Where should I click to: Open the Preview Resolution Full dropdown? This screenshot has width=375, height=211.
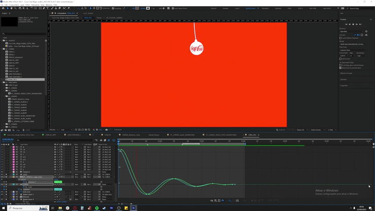pos(362,56)
